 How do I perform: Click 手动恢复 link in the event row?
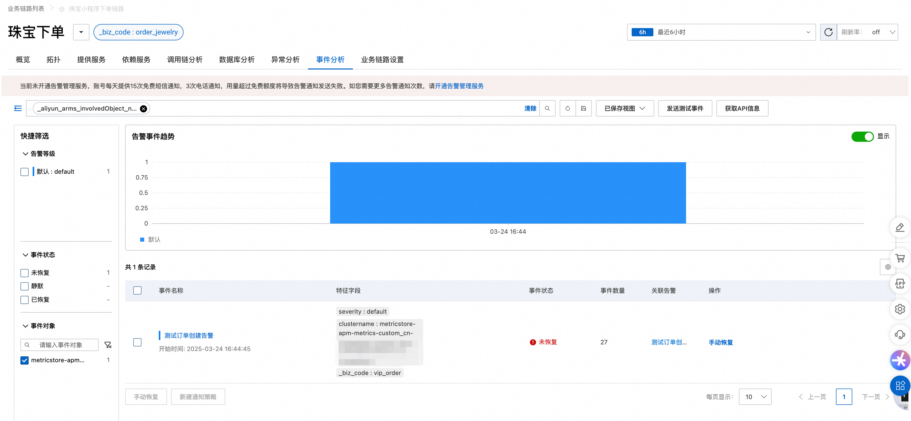(x=721, y=343)
